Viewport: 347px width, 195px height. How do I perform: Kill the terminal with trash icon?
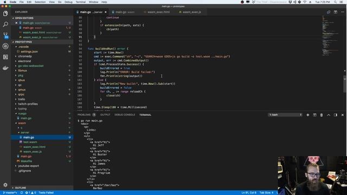[x=322, y=115]
